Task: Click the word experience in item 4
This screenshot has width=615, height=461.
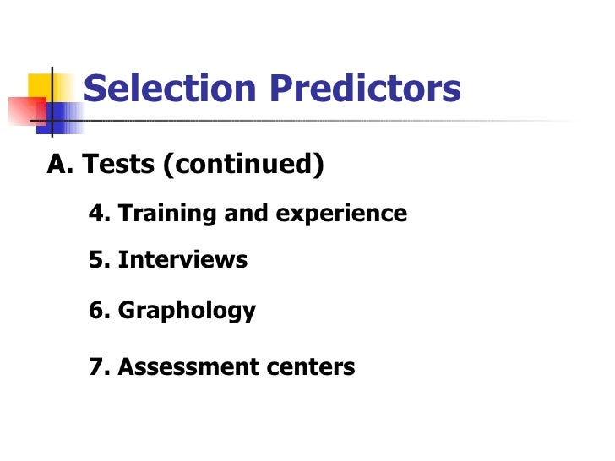Action: tap(341, 214)
